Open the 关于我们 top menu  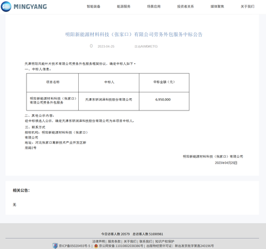[247, 6]
